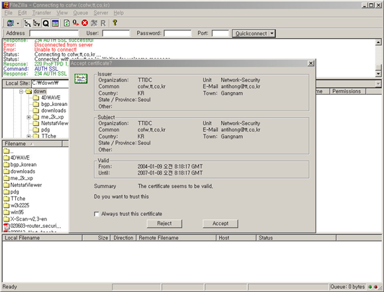The width and height of the screenshot is (384, 292).
Task: Expand the me_2k_xp tree folder
Action: point(28,117)
